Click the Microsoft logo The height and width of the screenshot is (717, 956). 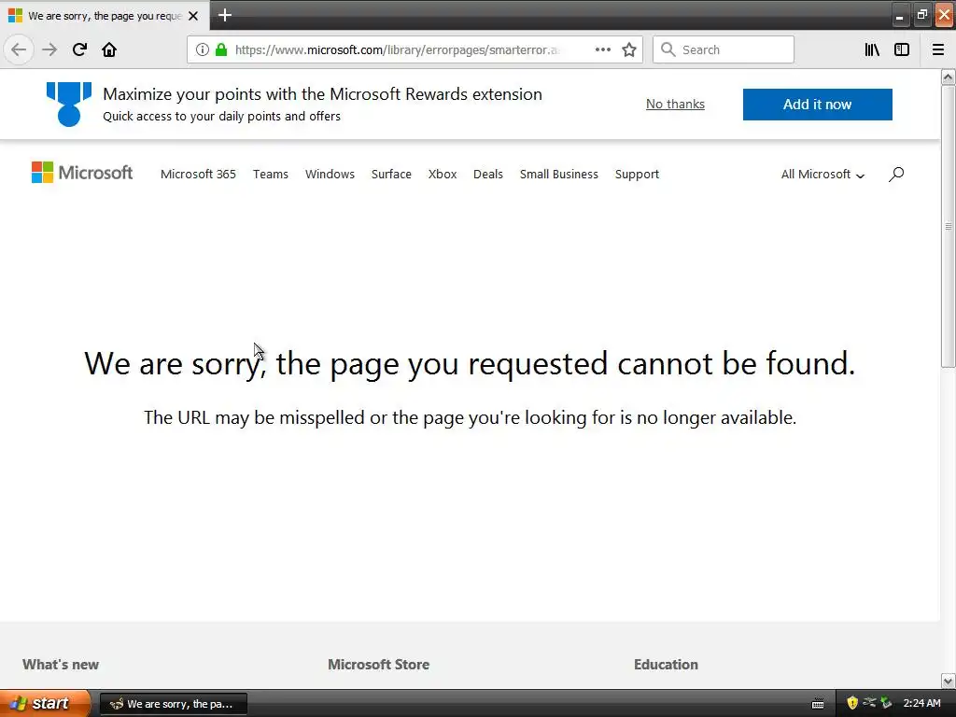[x=82, y=173]
